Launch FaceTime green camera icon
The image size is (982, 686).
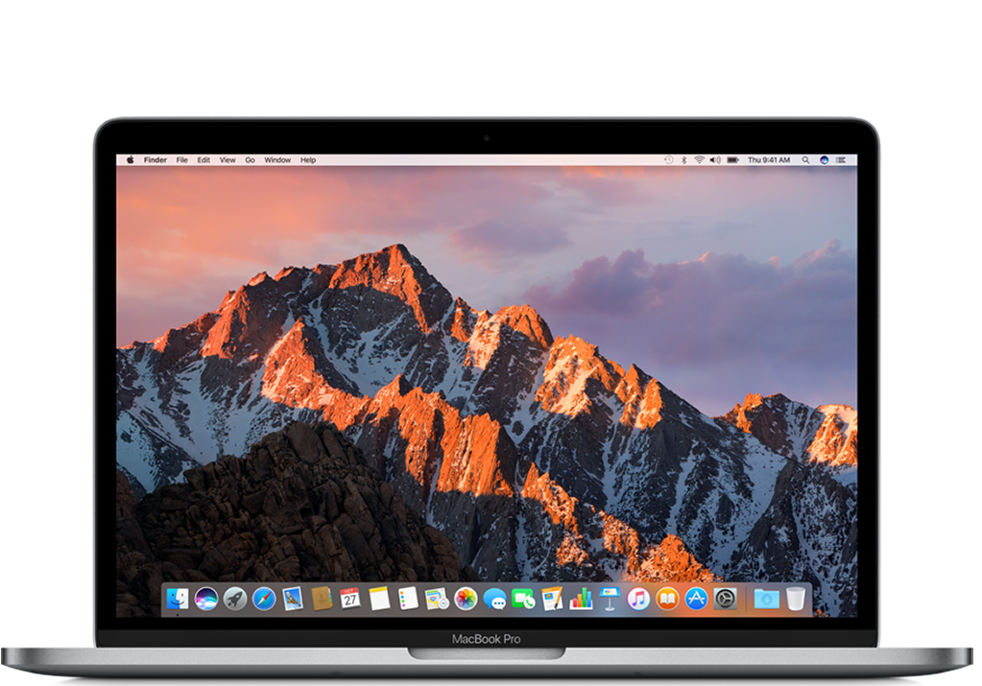pos(523,599)
